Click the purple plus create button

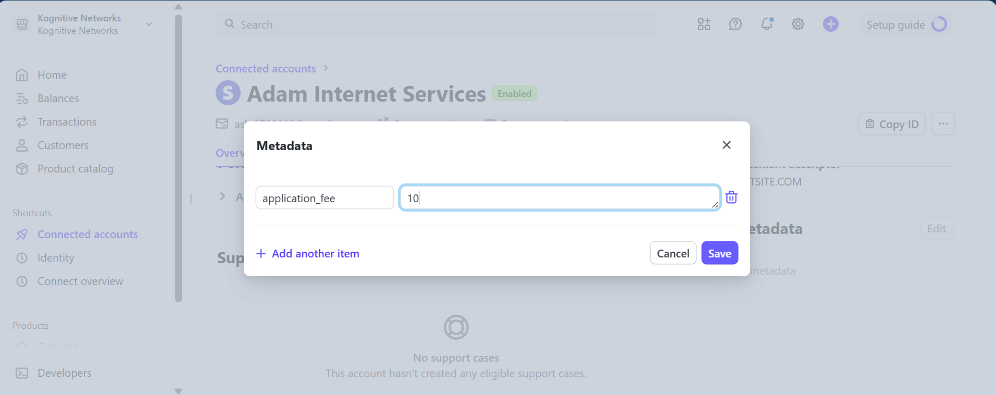[x=831, y=24]
